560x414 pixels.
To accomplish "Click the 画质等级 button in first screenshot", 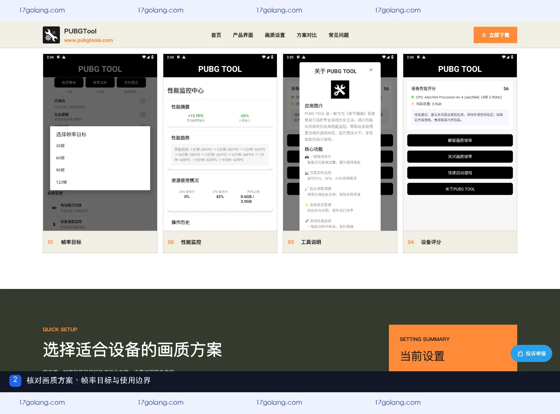I will tap(69, 82).
